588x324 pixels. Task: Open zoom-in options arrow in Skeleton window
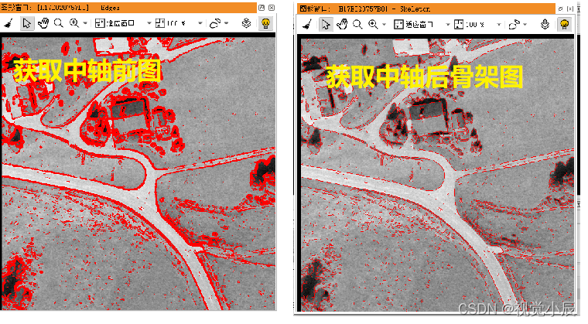384,25
